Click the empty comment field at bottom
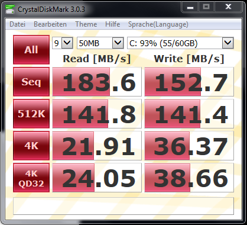Viewport: 247px width, 225px height. [123, 206]
